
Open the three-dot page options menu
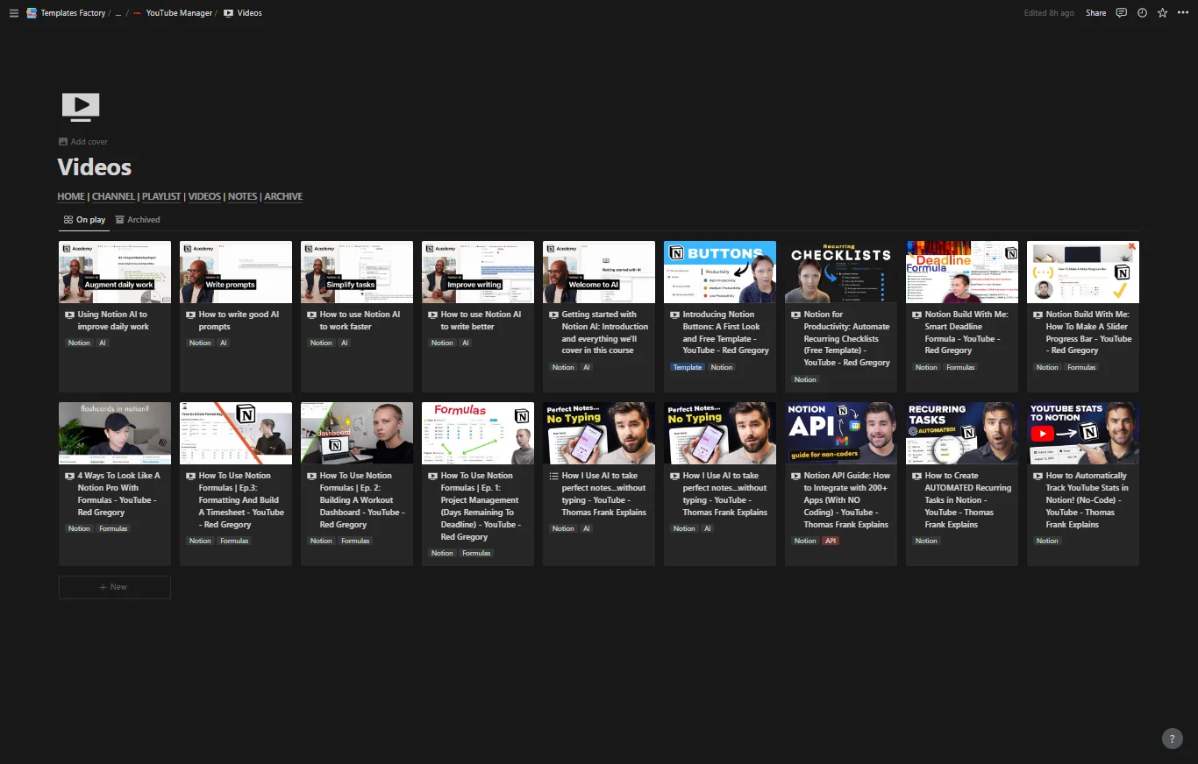click(1182, 13)
